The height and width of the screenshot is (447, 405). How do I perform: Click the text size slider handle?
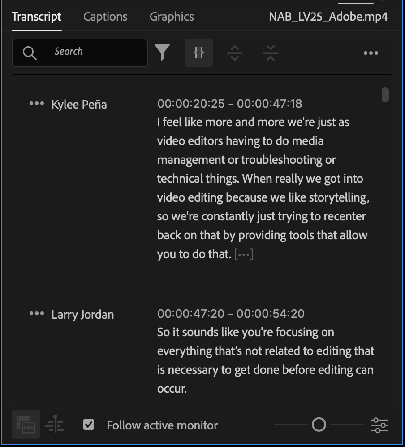point(319,425)
